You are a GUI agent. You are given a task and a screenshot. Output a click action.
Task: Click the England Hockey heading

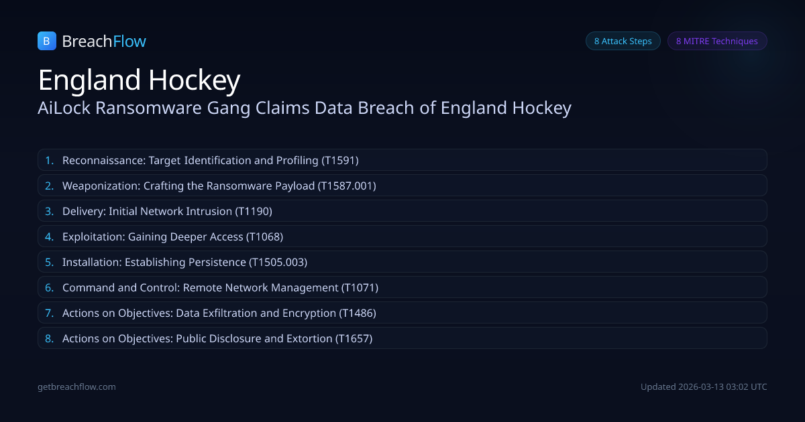coord(139,80)
